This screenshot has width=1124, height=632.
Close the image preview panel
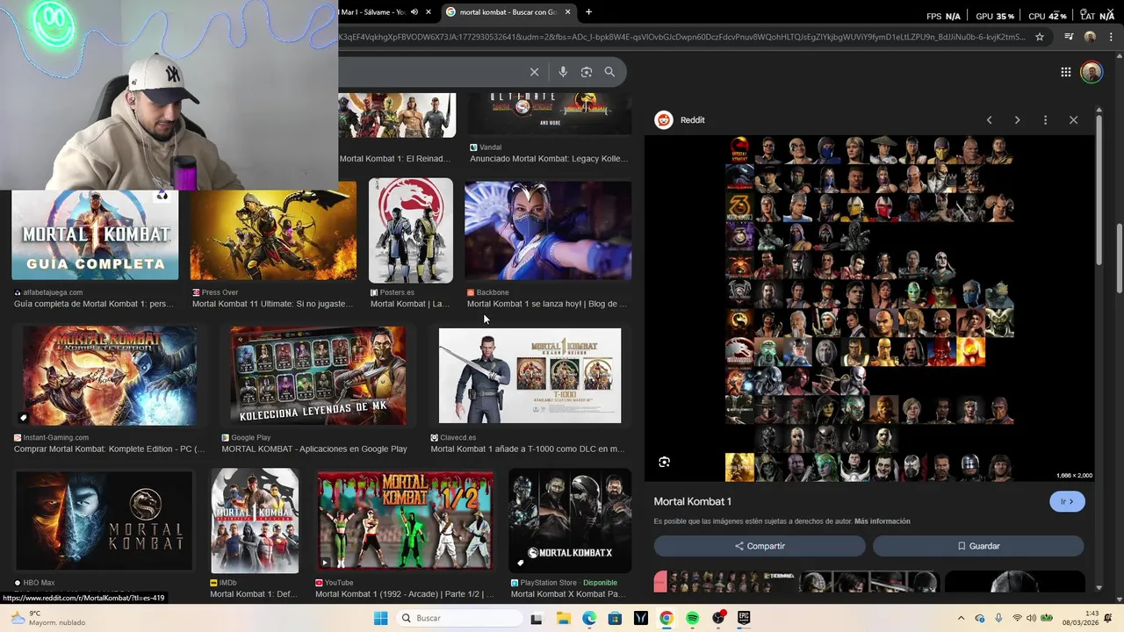pyautogui.click(x=1073, y=120)
